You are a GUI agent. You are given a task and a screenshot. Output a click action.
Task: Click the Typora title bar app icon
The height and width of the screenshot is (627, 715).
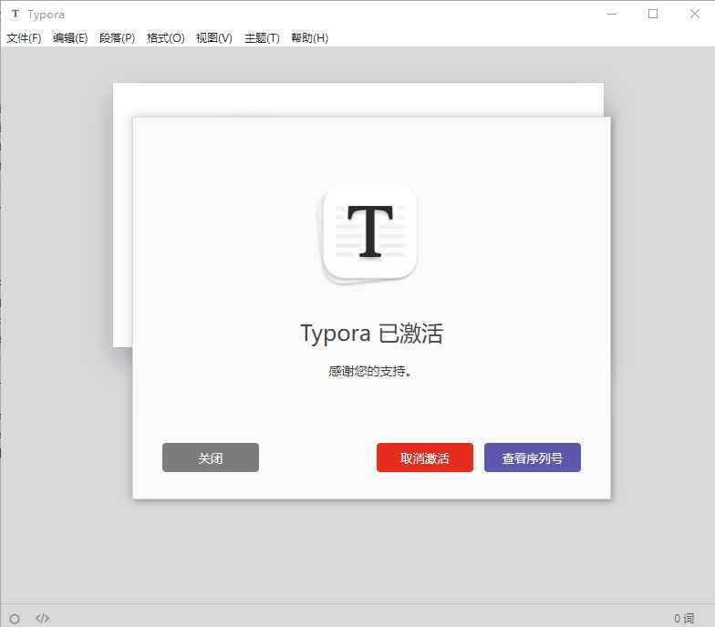16,15
